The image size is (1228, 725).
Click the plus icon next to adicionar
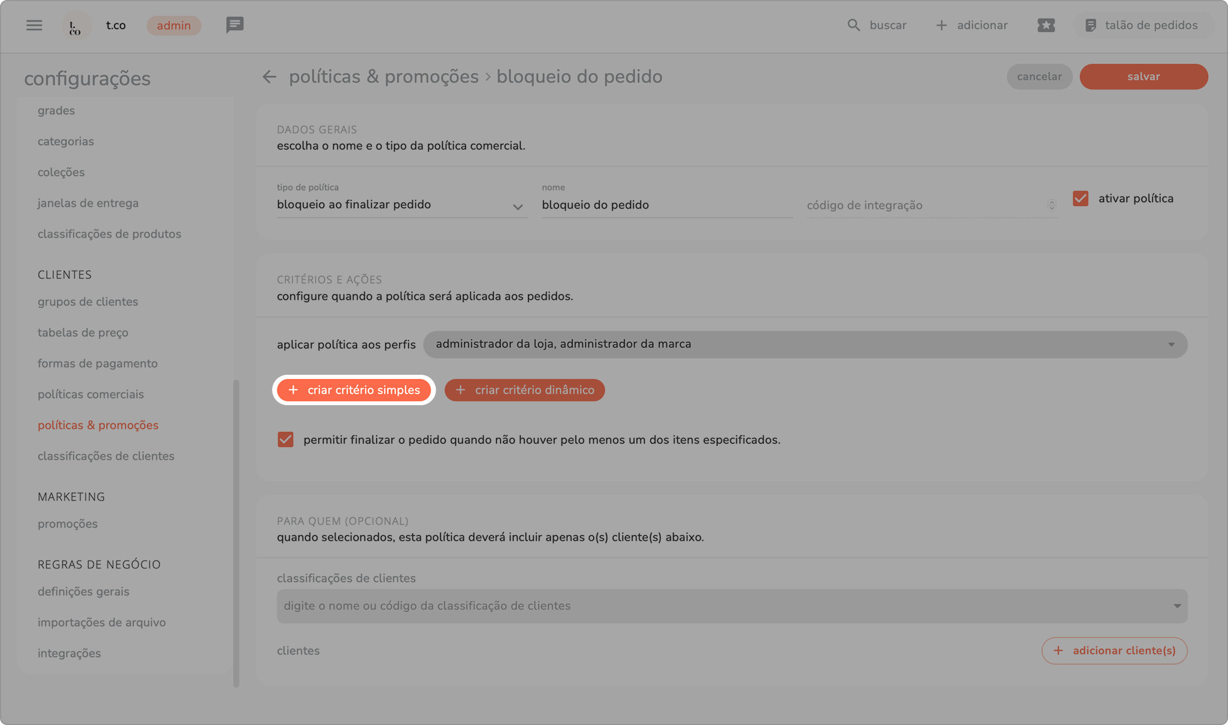click(x=941, y=25)
